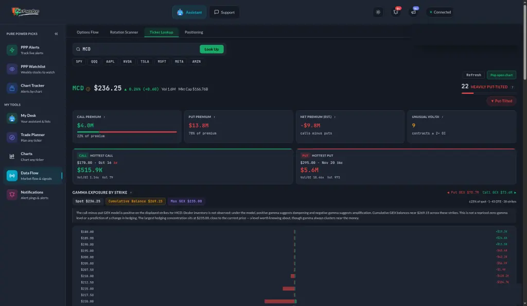Click the $180.00 strike row label
The image size is (527, 306).
87,232
